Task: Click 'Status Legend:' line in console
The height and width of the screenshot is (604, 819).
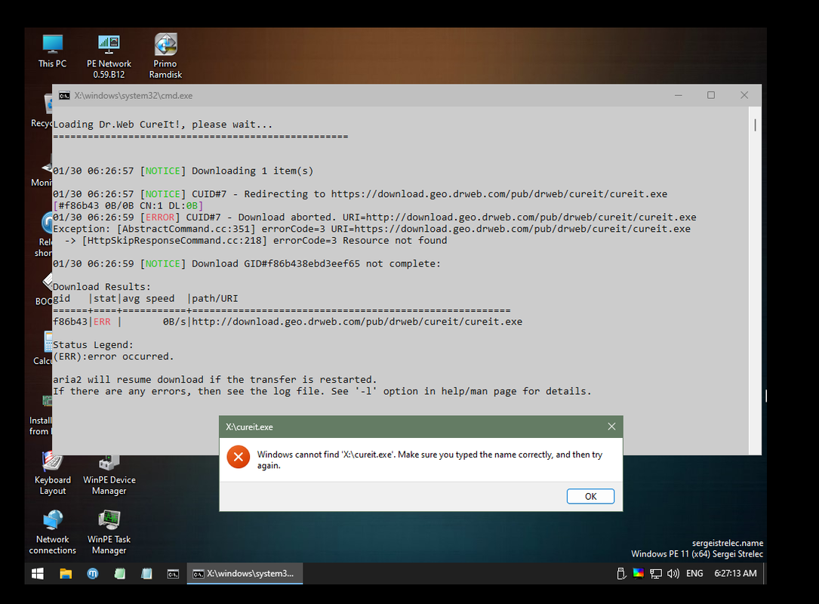Action: click(x=93, y=345)
